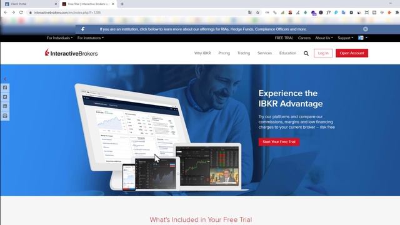Click the red person extension icon
400x225 pixels.
(290, 12)
